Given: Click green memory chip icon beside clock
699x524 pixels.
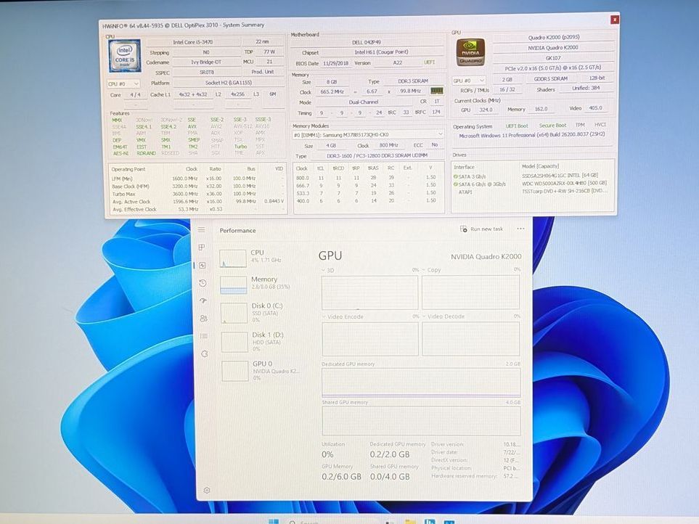Looking at the screenshot, I should pos(436,91).
